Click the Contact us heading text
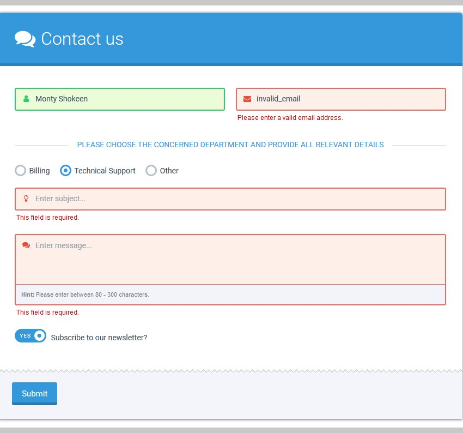Screen dimensions: 463x433 pyautogui.click(x=82, y=39)
